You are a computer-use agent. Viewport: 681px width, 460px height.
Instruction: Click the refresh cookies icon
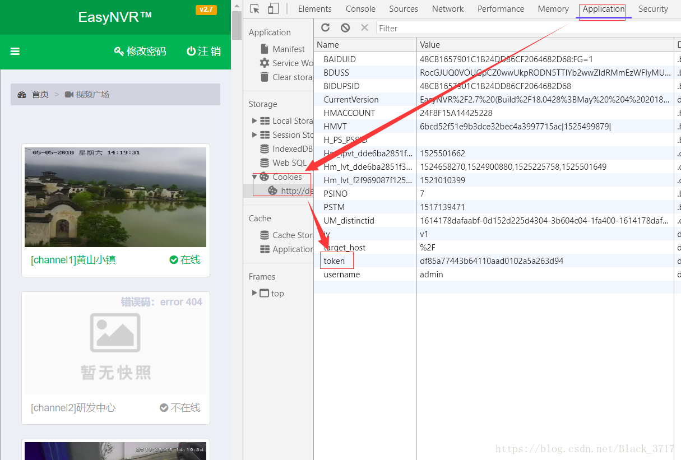(326, 27)
